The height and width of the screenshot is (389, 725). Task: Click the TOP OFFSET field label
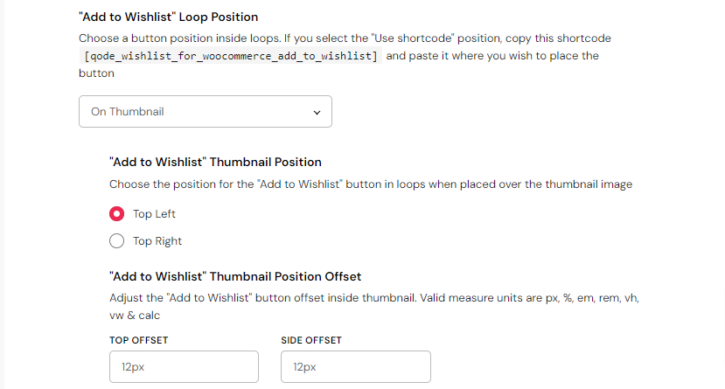(x=139, y=340)
